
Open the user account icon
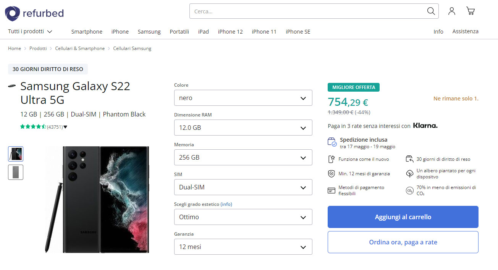(x=452, y=11)
